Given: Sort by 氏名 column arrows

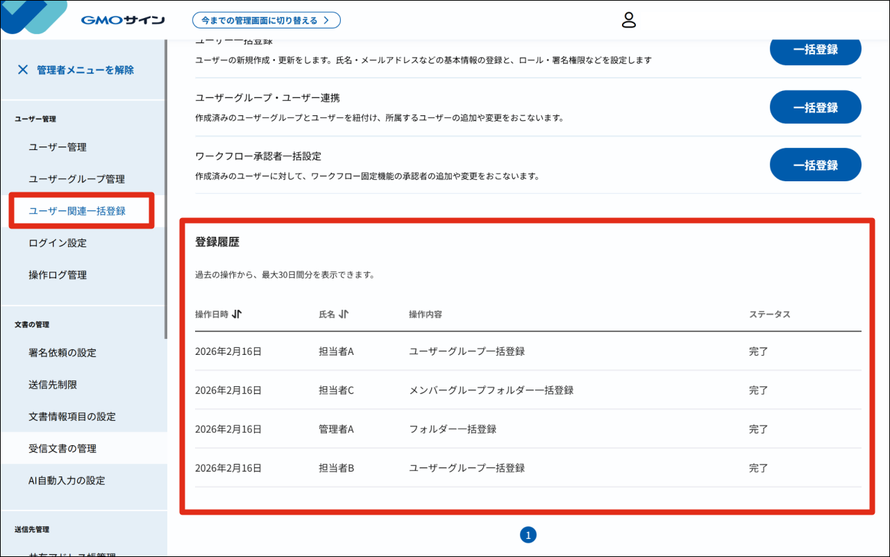Looking at the screenshot, I should pos(343,315).
